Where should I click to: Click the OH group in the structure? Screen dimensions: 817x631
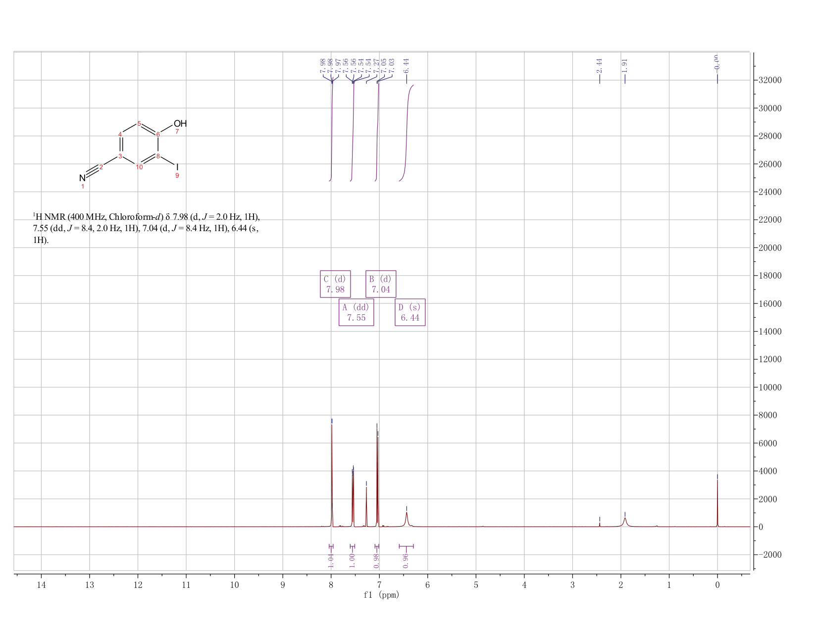click(180, 123)
